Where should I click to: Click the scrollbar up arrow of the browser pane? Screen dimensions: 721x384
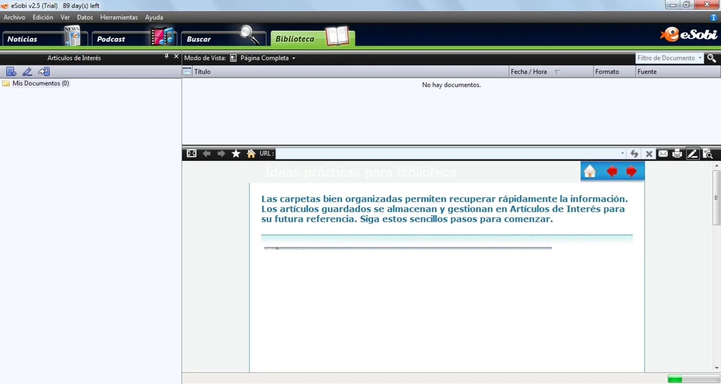click(x=717, y=166)
